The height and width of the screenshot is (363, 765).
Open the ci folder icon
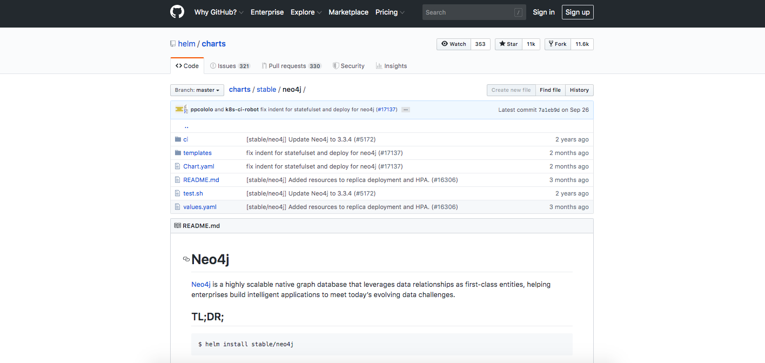178,139
